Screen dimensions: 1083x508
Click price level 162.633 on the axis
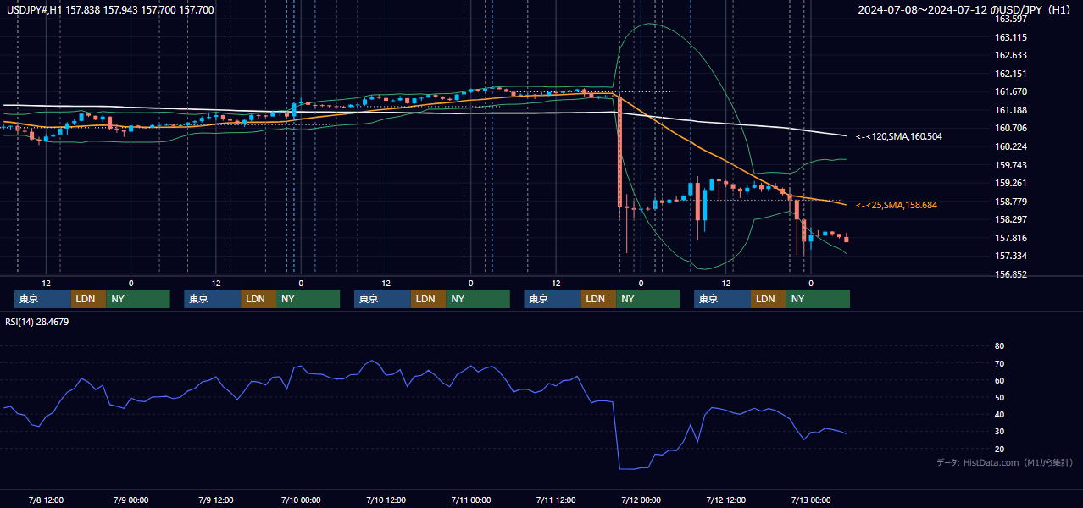coord(1011,55)
